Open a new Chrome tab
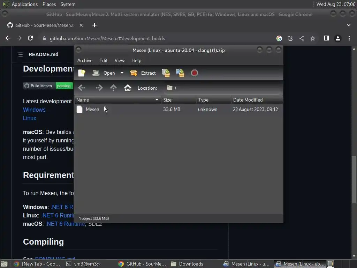 (x=94, y=25)
